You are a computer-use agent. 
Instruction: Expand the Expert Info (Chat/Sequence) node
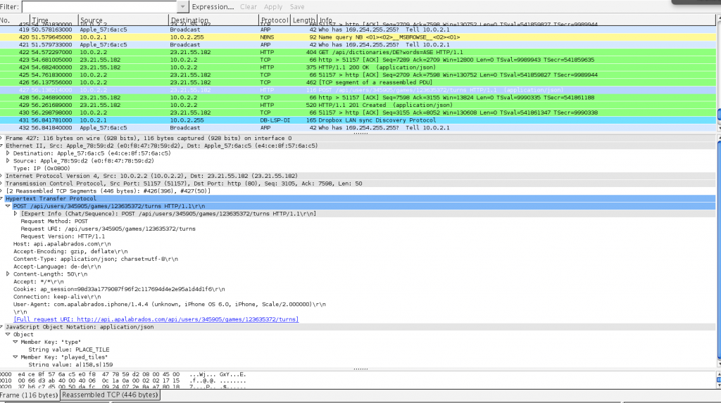(15, 213)
